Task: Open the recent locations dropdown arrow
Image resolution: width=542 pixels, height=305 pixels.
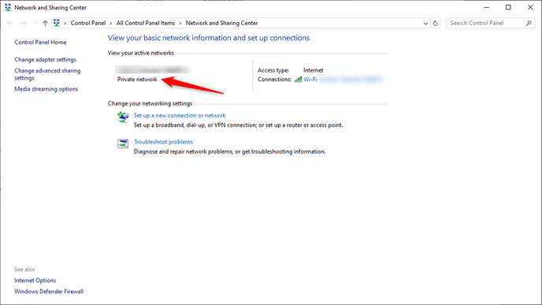Action: (35, 23)
